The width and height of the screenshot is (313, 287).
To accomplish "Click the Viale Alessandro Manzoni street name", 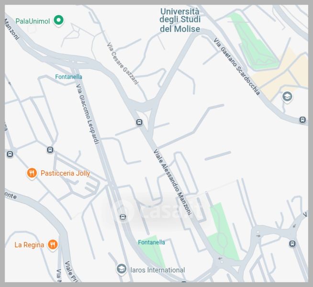I will coord(172,182).
